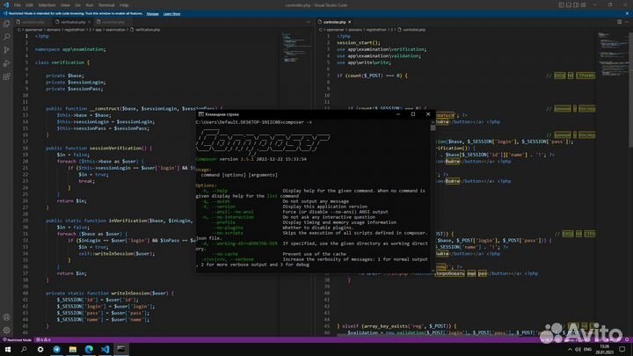The height and width of the screenshot is (356, 633).
Task: Click 'class verification' code line
Action: [x=62, y=62]
